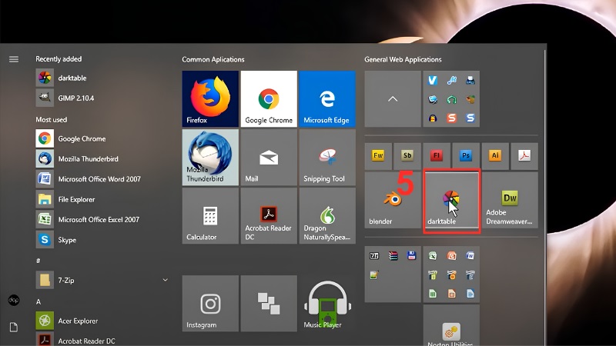
Task: Click the A alphabet section header
Action: click(38, 301)
